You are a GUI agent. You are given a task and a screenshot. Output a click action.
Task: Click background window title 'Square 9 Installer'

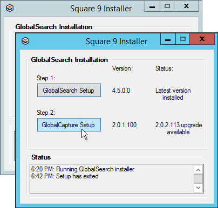coord(101,9)
